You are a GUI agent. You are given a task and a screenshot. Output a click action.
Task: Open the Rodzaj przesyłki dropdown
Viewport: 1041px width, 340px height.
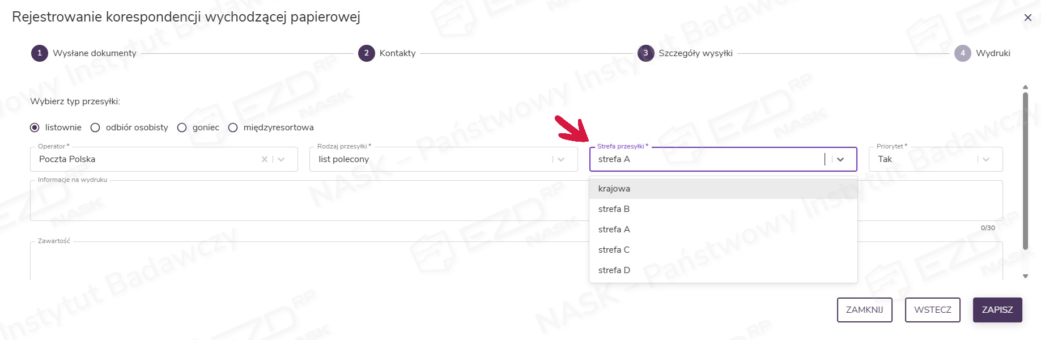coord(561,159)
